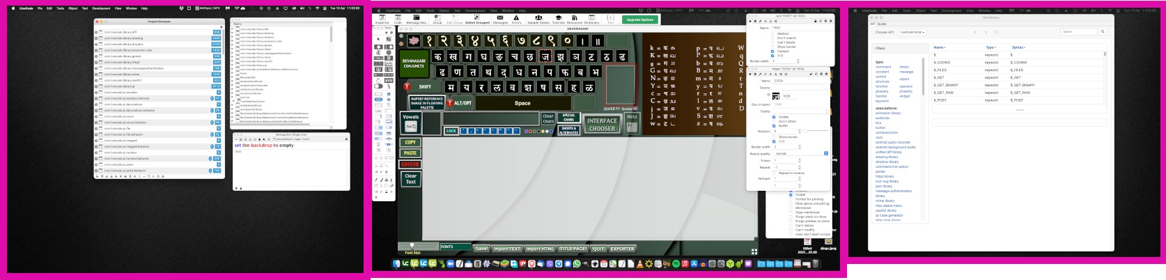Click the green Upgrade Options button

[x=639, y=20]
